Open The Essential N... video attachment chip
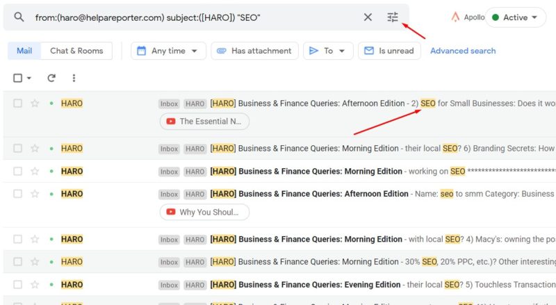 pos(204,122)
